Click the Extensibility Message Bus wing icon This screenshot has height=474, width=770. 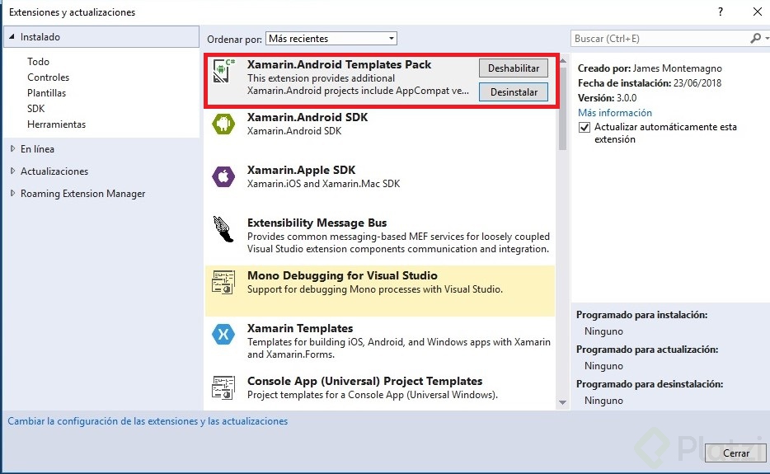[223, 229]
